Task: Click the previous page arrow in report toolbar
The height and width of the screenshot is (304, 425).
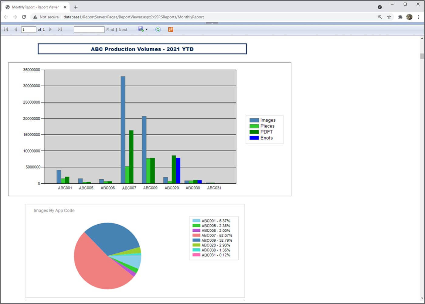Action: pos(15,29)
